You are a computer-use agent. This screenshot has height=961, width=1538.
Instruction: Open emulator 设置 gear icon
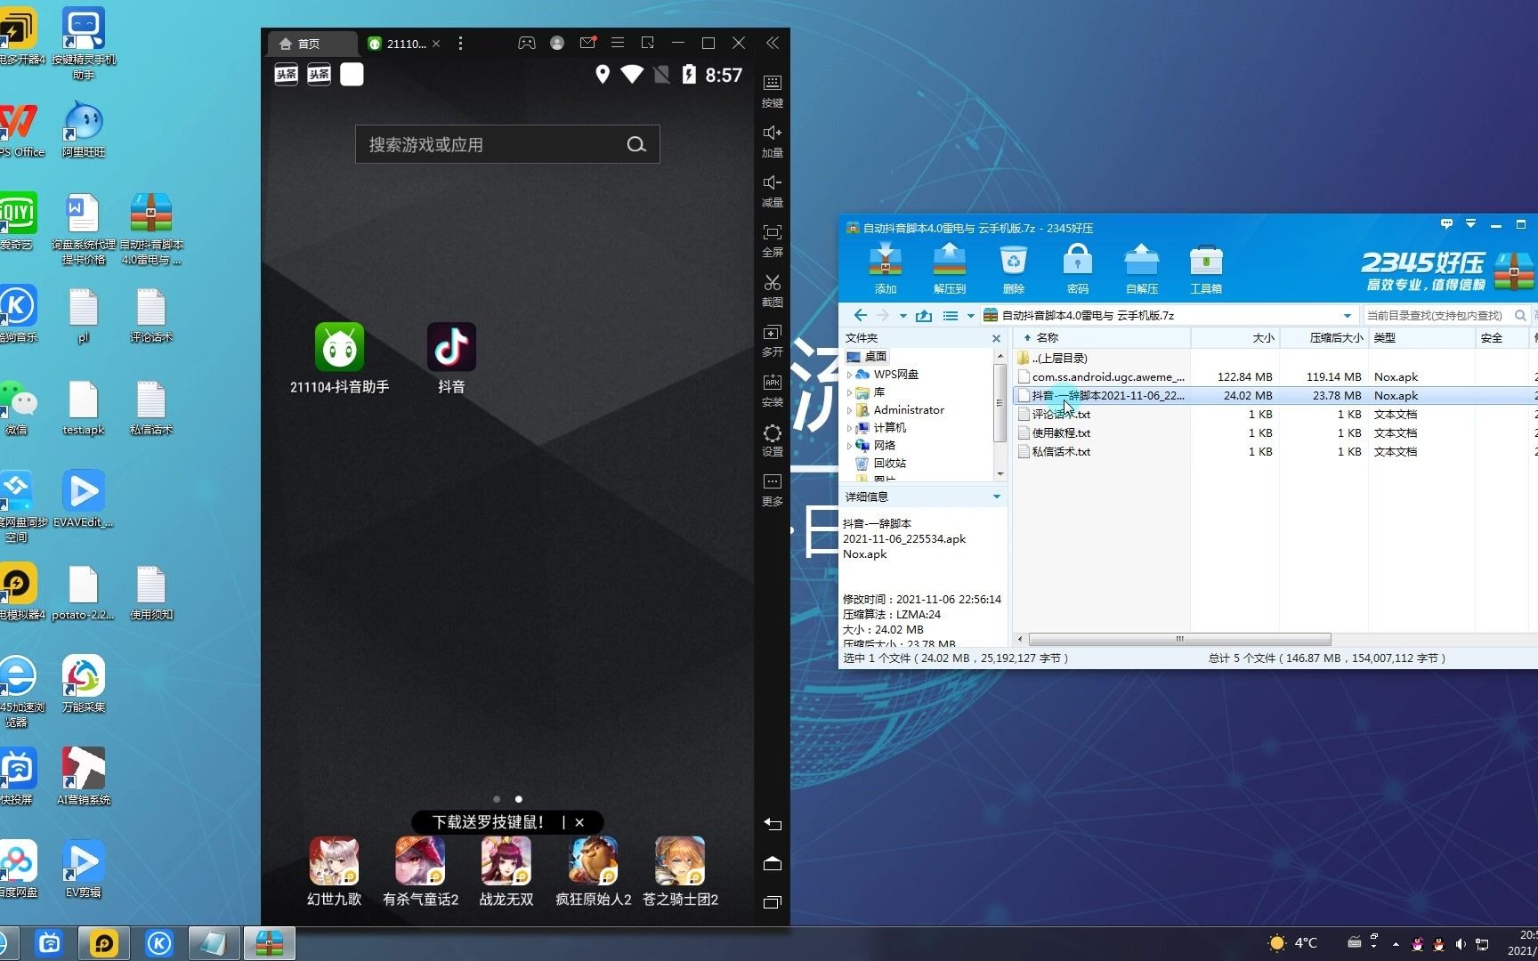(772, 433)
